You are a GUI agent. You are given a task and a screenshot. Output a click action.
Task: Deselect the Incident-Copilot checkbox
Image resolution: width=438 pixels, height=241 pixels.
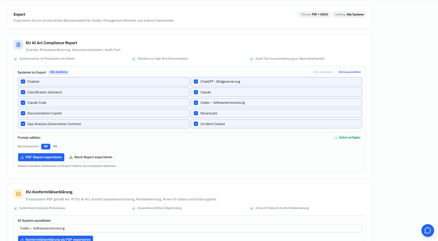tap(196, 124)
